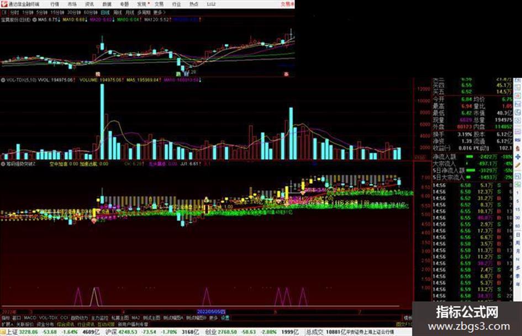Open the 交易 menu item
Image resolution: width=522 pixels, height=336 pixels.
159,4
